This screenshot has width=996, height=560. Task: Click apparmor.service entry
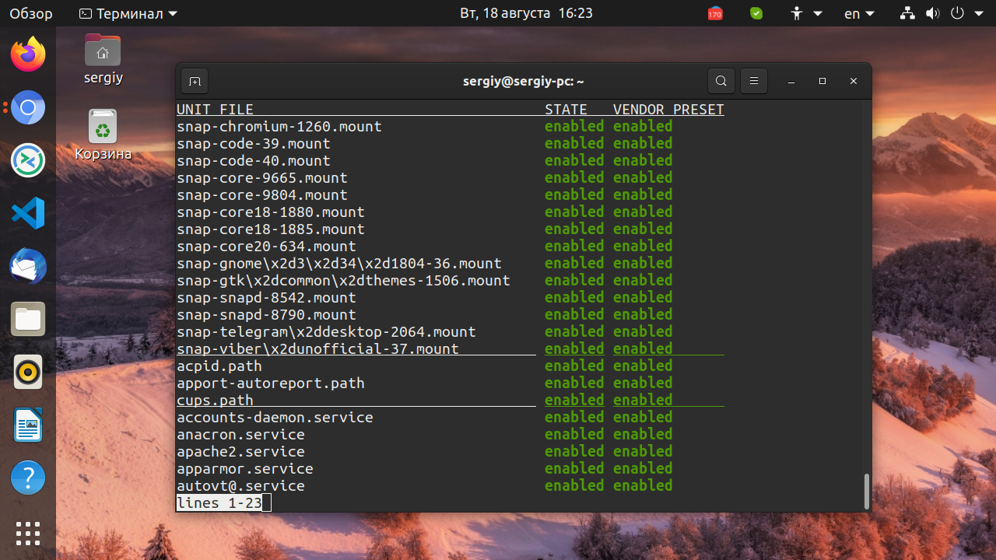pos(245,468)
